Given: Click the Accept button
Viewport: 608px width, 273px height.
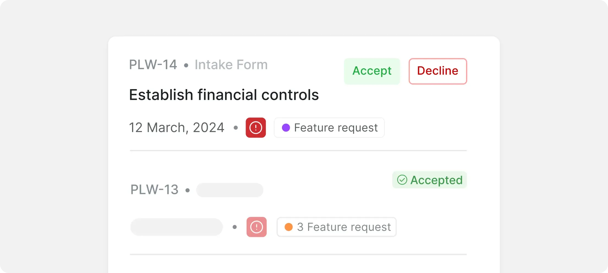Looking at the screenshot, I should 372,71.
